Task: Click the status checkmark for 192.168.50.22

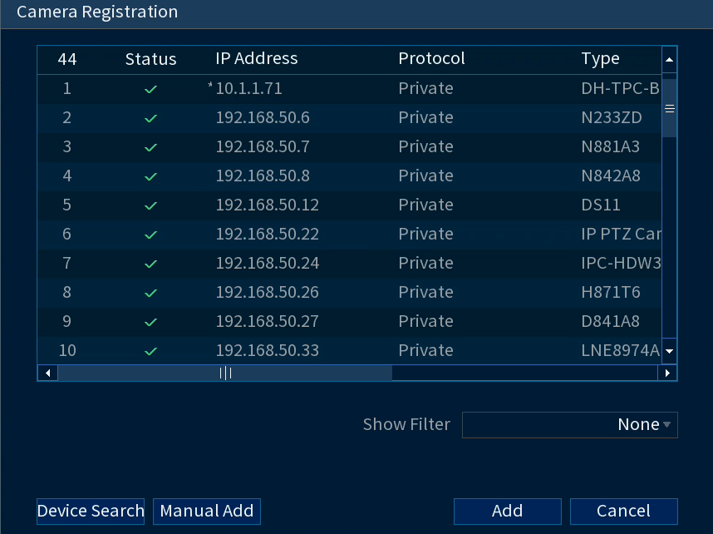Action: coord(150,235)
